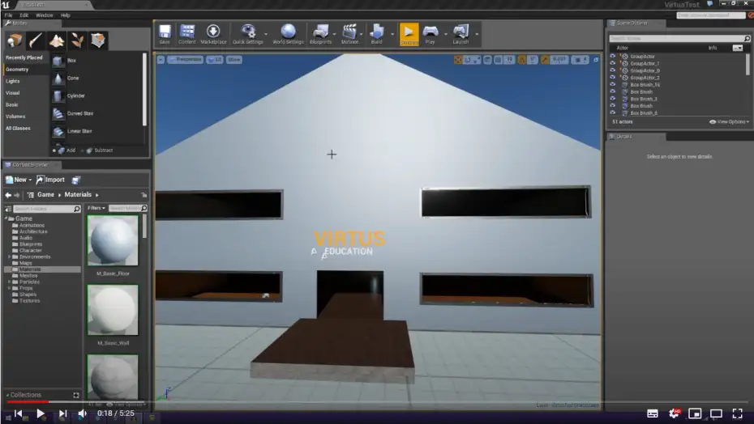Select the Foliage mode leaf icon

tap(77, 40)
